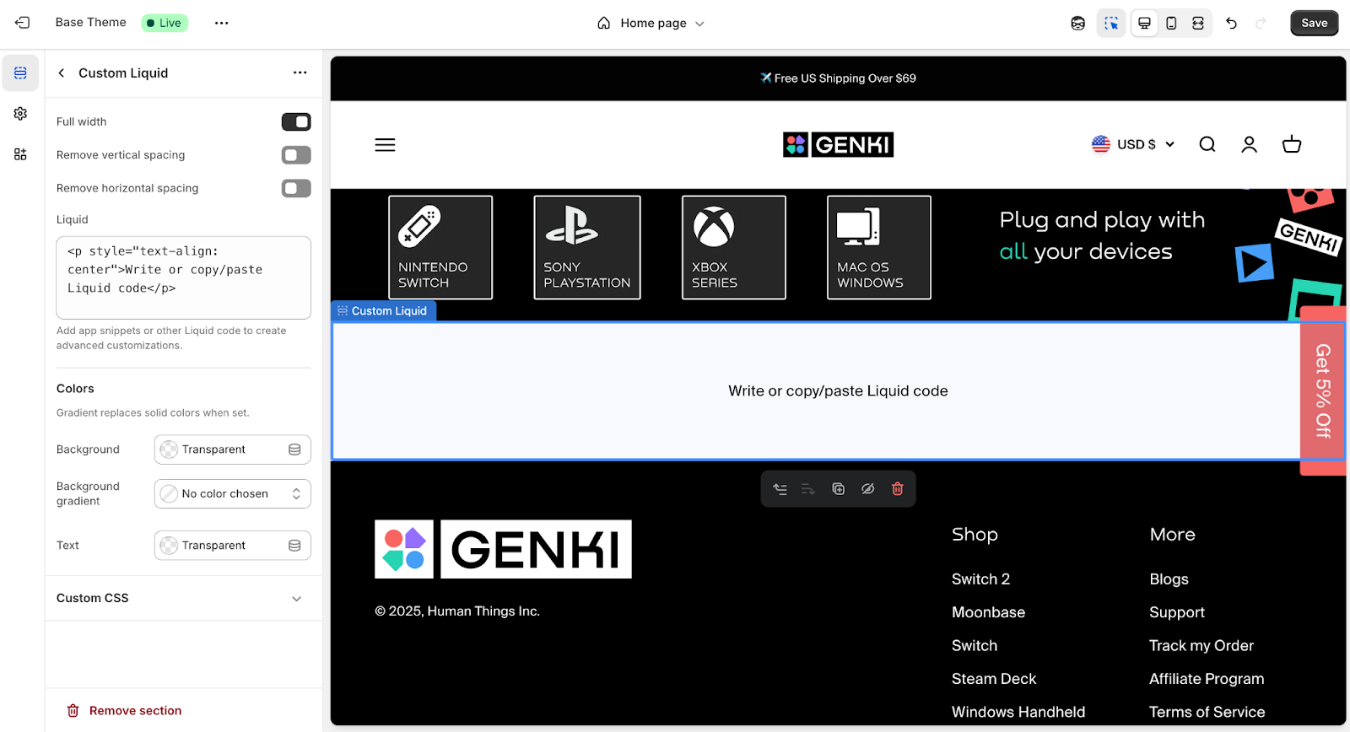Click the Text transparent color swatch
This screenshot has width=1350, height=732.
(169, 546)
